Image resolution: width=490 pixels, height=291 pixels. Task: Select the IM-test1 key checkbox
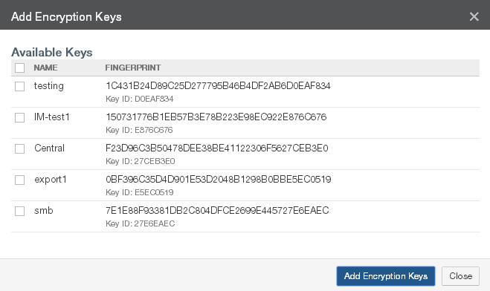click(19, 117)
